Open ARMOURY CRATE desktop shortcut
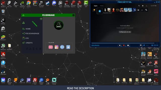The image size is (161, 90). [x=10, y=81]
